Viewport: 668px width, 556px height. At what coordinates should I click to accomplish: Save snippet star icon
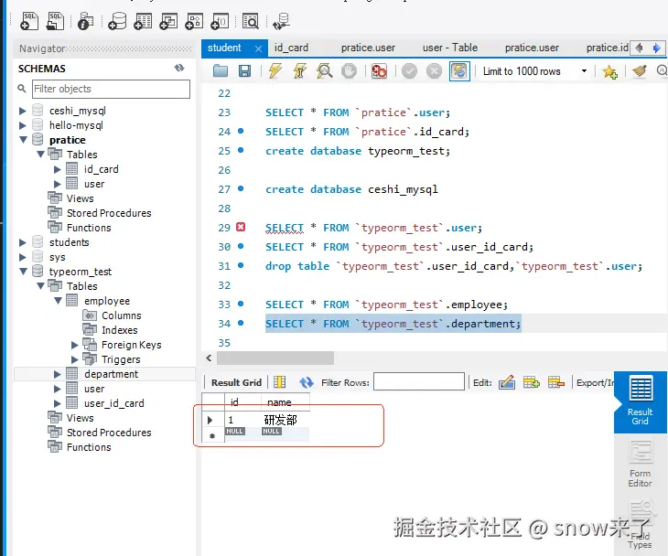(609, 71)
